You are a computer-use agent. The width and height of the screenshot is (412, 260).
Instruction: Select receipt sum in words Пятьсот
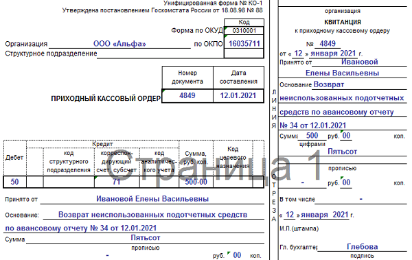342,152
